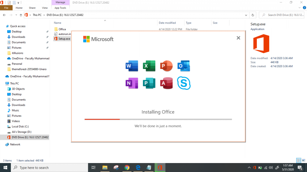Click the Publisher icon in installer
Screen dimensions: 307x172
[x=149, y=83]
